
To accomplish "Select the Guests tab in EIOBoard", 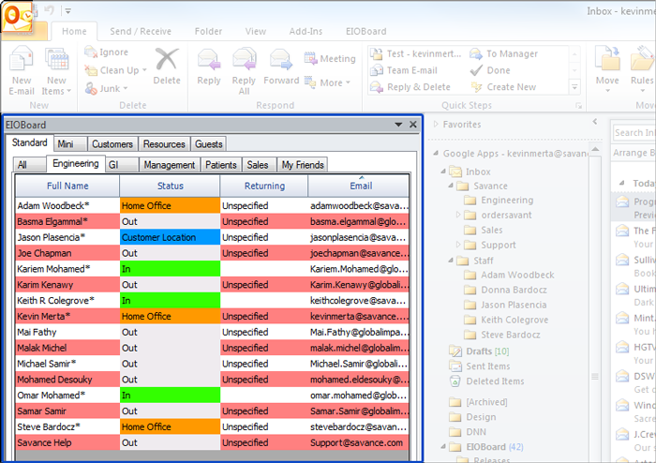I will click(208, 144).
